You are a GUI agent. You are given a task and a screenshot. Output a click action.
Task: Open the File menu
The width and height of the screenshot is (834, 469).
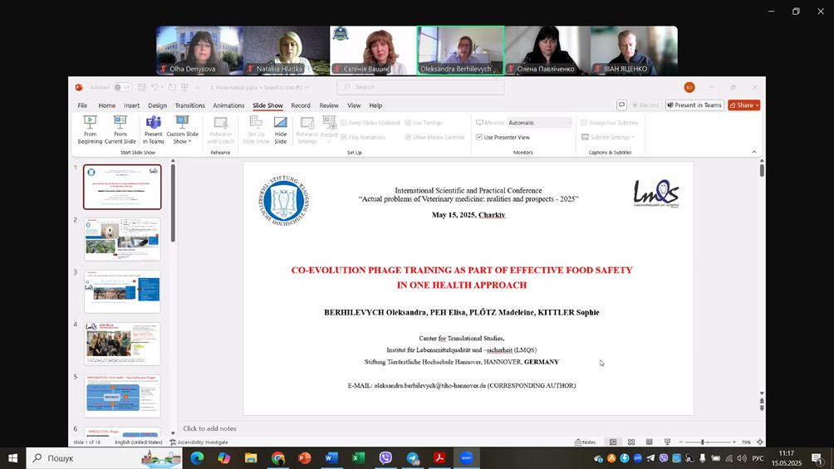pos(82,105)
